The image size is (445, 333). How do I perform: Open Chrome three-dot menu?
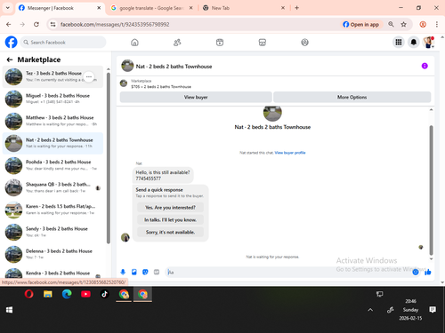point(437,24)
